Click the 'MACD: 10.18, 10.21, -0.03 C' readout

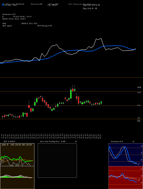(x=14, y=19)
